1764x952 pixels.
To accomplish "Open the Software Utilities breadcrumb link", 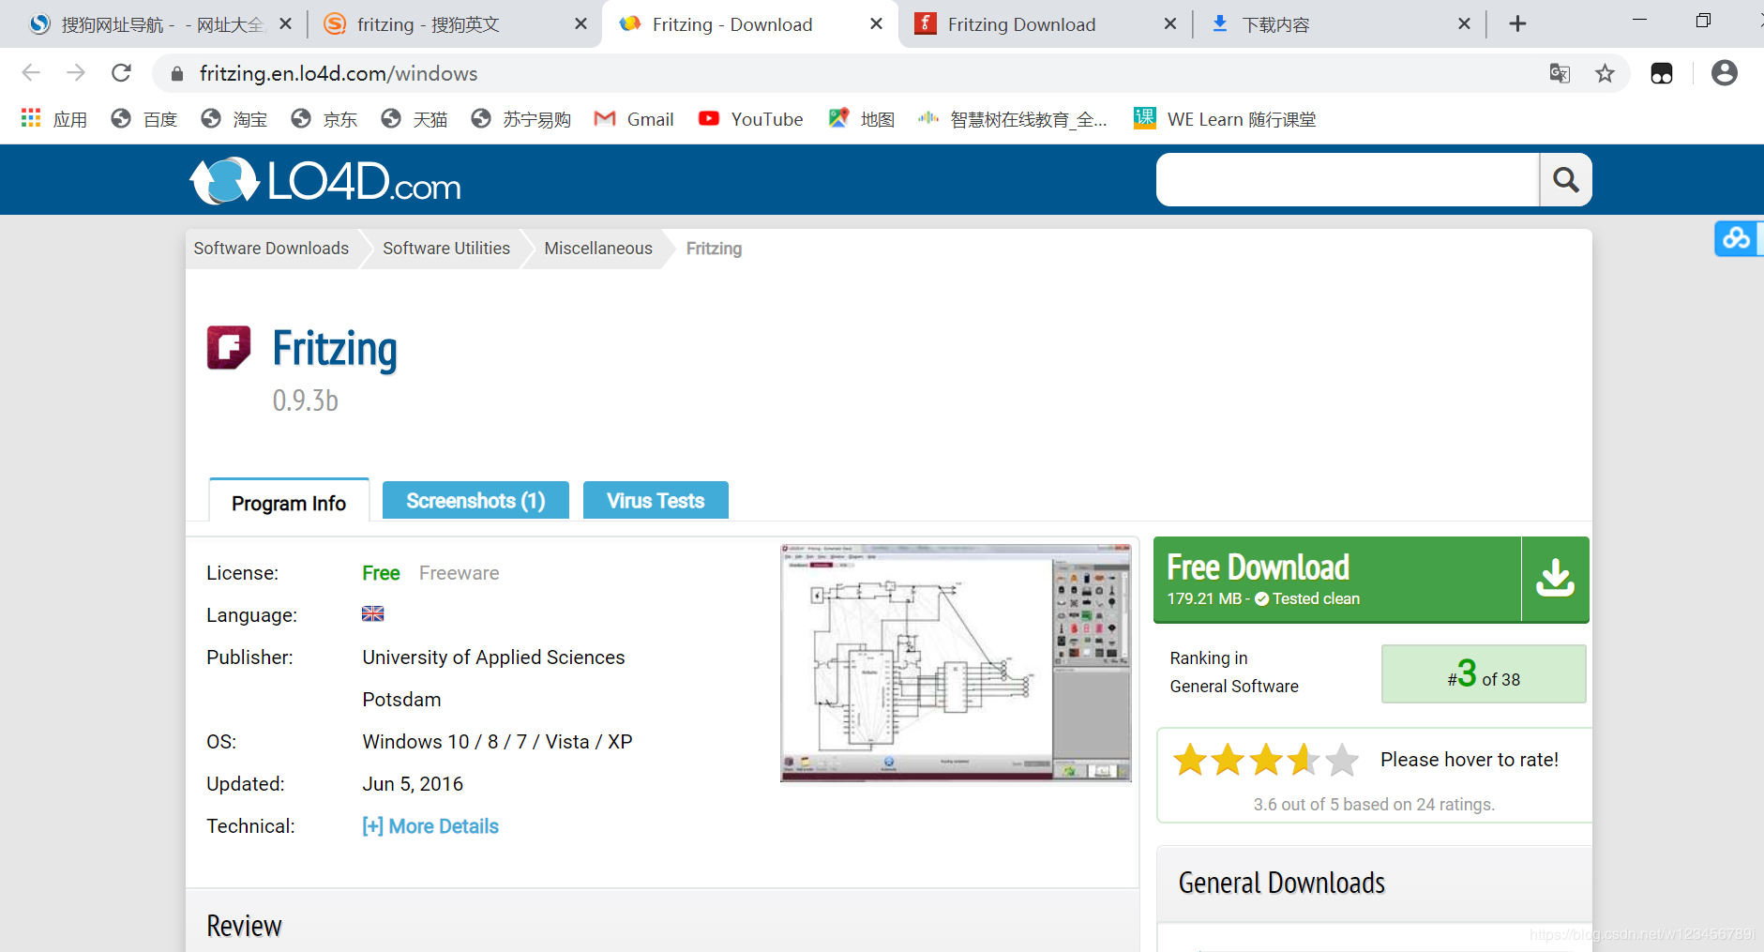I will point(445,248).
